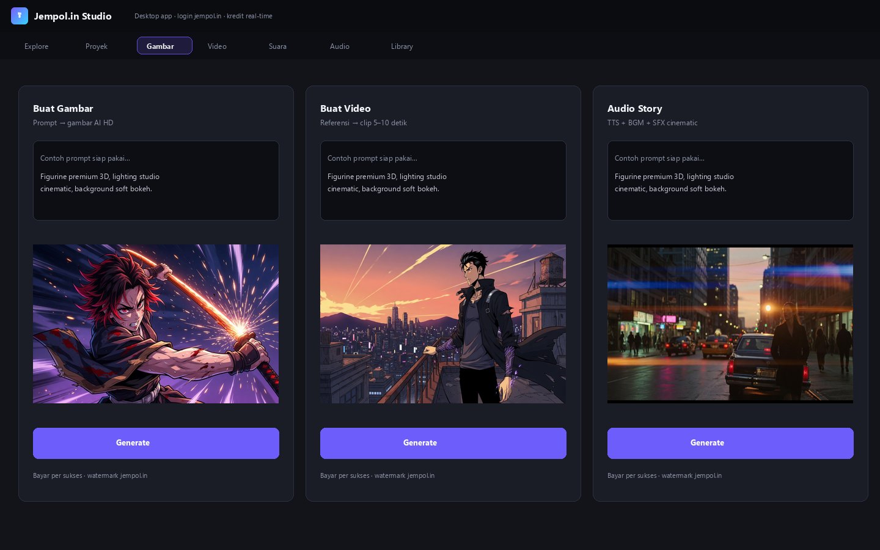Image resolution: width=880 pixels, height=550 pixels.
Task: Open the night city street thumbnail
Action: (x=730, y=324)
